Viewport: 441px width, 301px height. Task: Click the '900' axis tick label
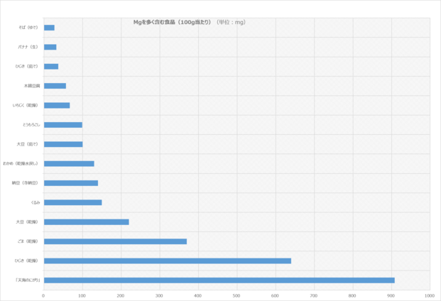(x=391, y=295)
